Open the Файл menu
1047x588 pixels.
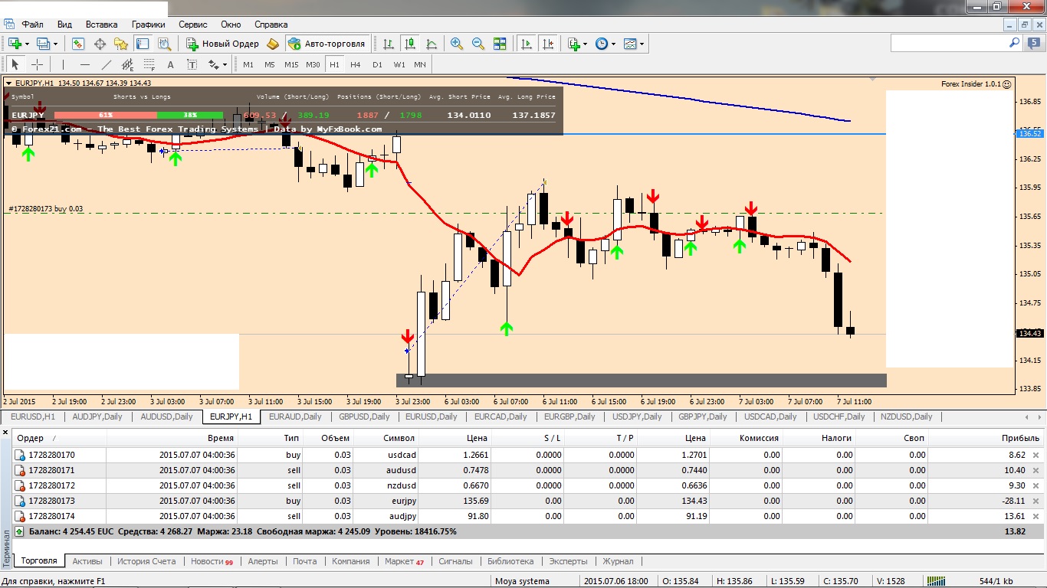pos(32,24)
